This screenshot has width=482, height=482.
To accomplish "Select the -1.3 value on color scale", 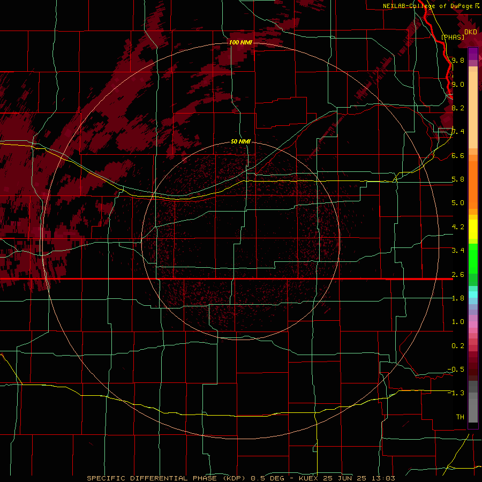I will (456, 393).
